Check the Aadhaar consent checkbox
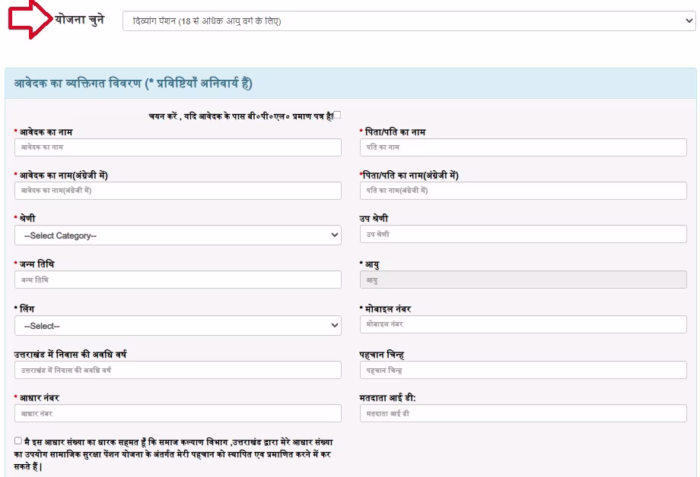This screenshot has width=700, height=477. click(17, 441)
